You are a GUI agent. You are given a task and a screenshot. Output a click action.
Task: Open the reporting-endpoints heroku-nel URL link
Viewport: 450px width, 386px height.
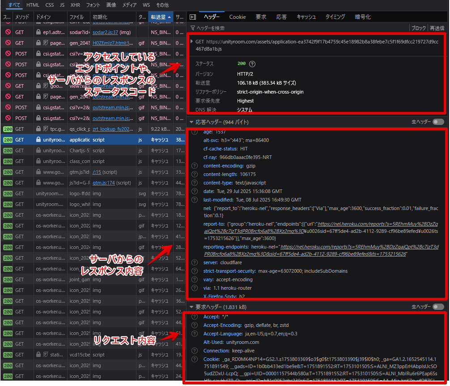(x=321, y=250)
